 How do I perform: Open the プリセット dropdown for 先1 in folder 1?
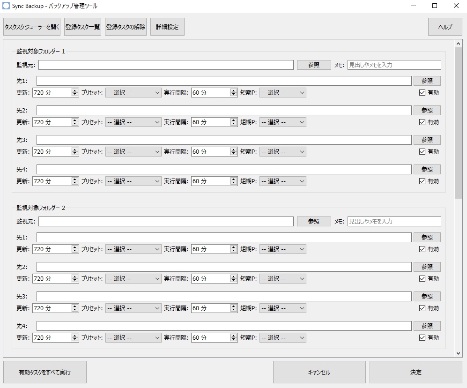(133, 92)
